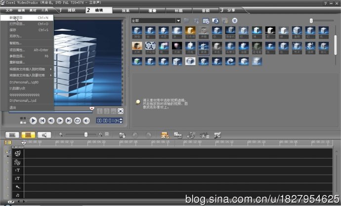Click the Insert media files folder icon
Image resolution: width=341 pixels, height=206 pixels.
(x=123, y=135)
